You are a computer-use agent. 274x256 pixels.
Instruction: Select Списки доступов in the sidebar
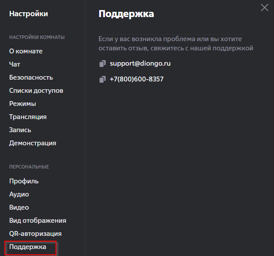[x=36, y=91]
